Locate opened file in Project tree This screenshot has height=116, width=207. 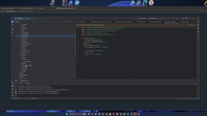pos(66,22)
